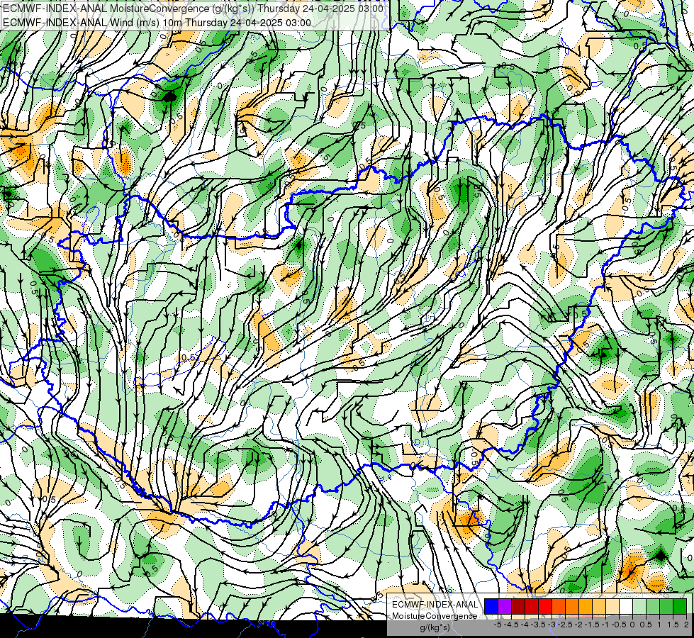
Task: Click the Wind (m/s) 10m title line
Action: pos(157,23)
